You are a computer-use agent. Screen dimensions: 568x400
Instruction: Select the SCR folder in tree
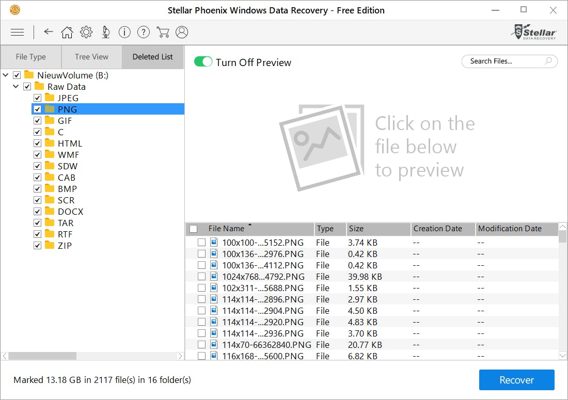(66, 200)
